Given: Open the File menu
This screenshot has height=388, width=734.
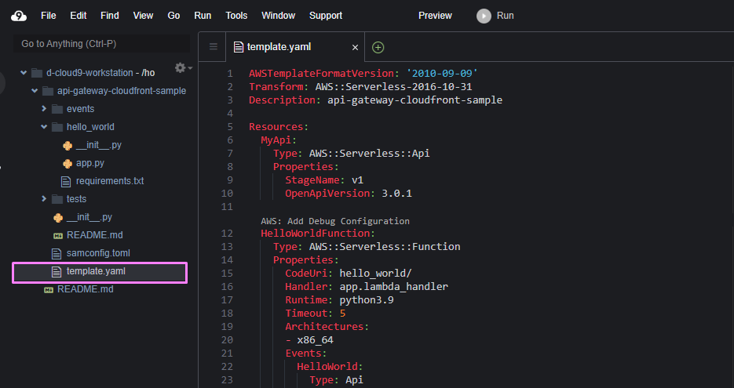Looking at the screenshot, I should (48, 16).
